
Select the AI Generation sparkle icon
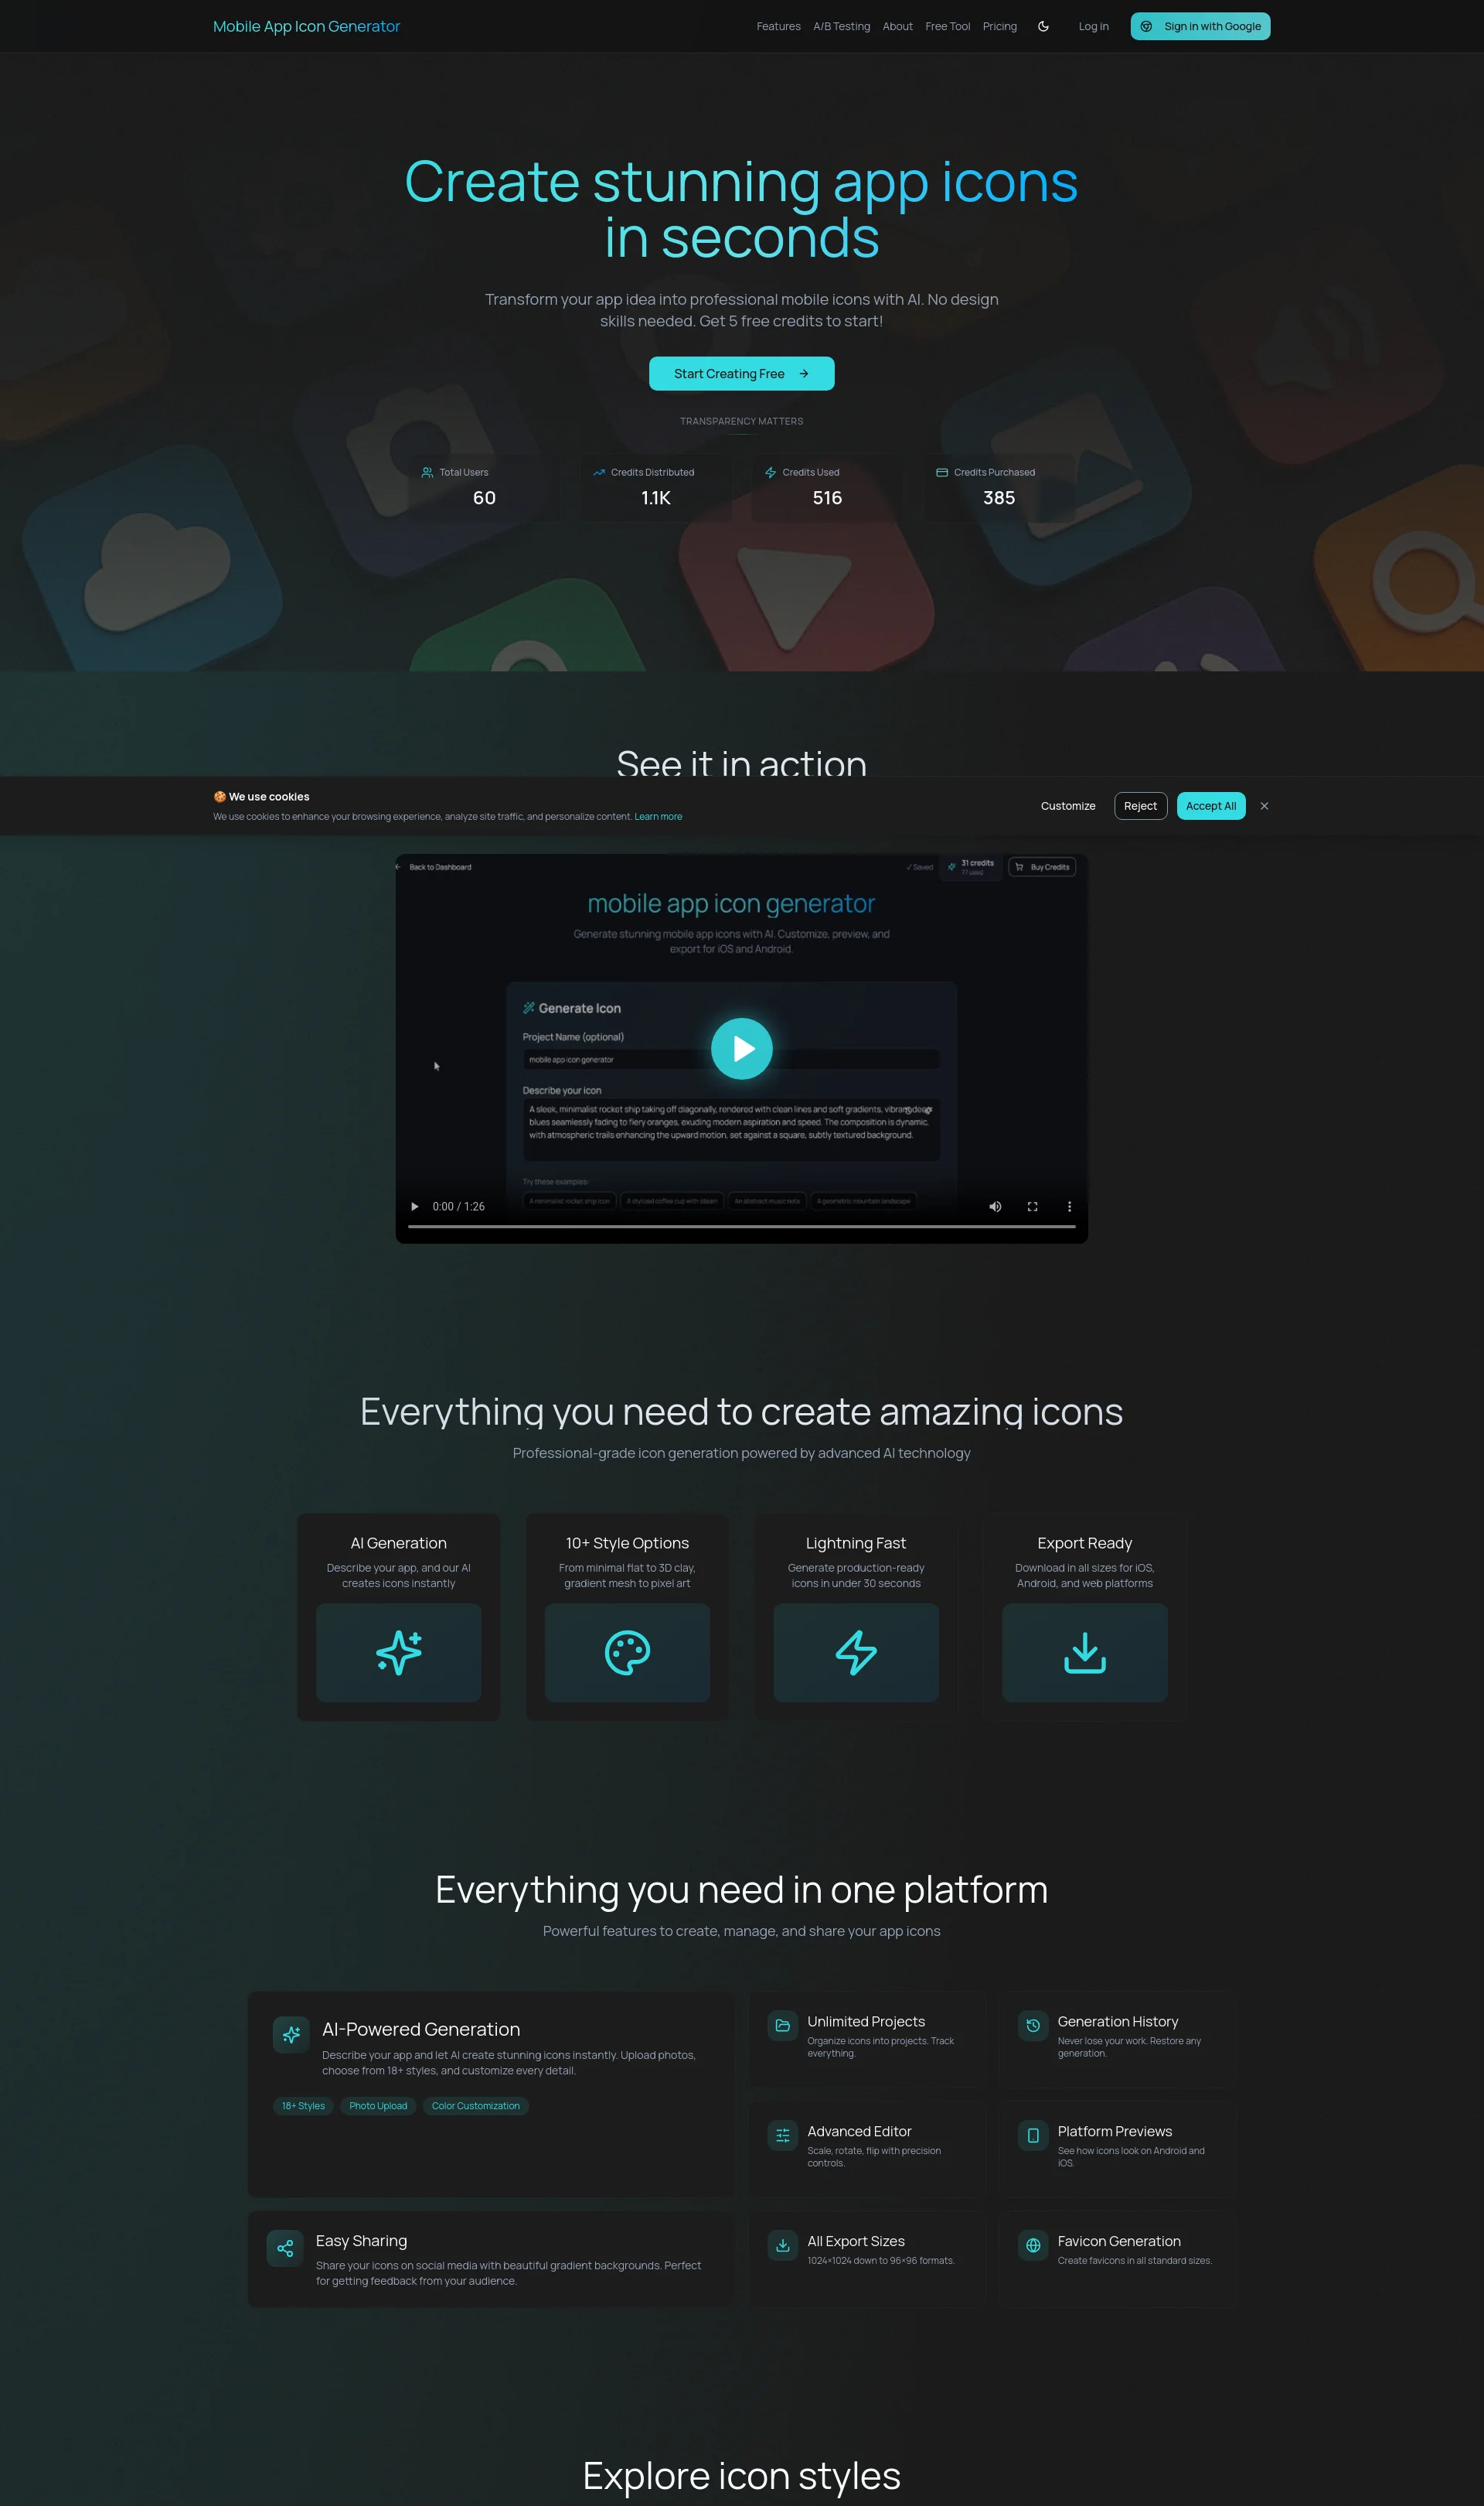coord(398,1653)
